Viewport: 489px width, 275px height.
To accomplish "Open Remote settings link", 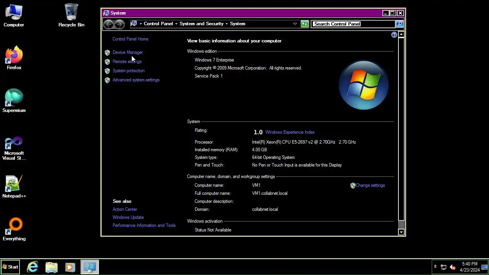I will click(x=127, y=61).
